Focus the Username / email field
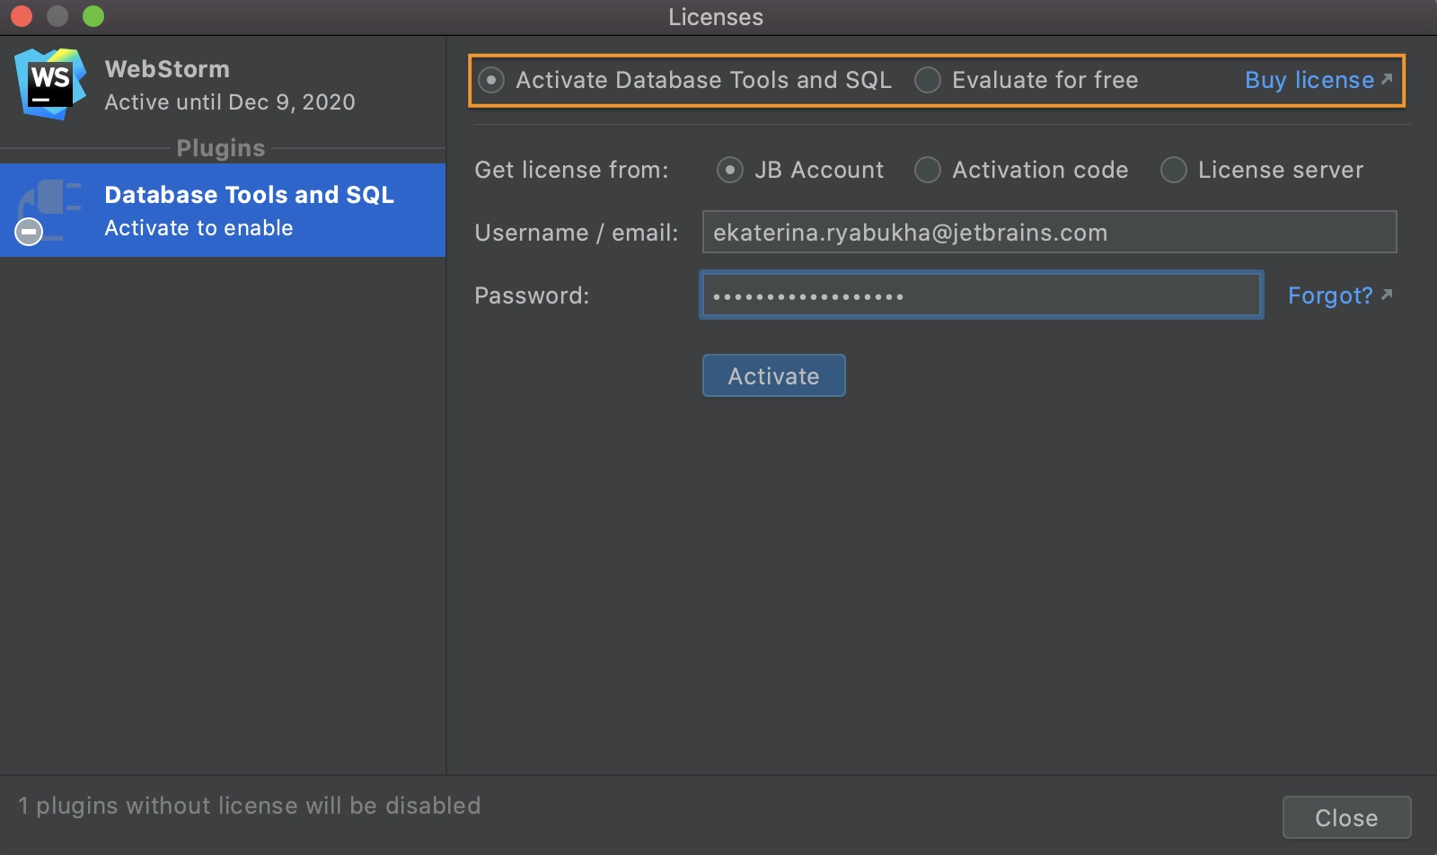 1049,232
